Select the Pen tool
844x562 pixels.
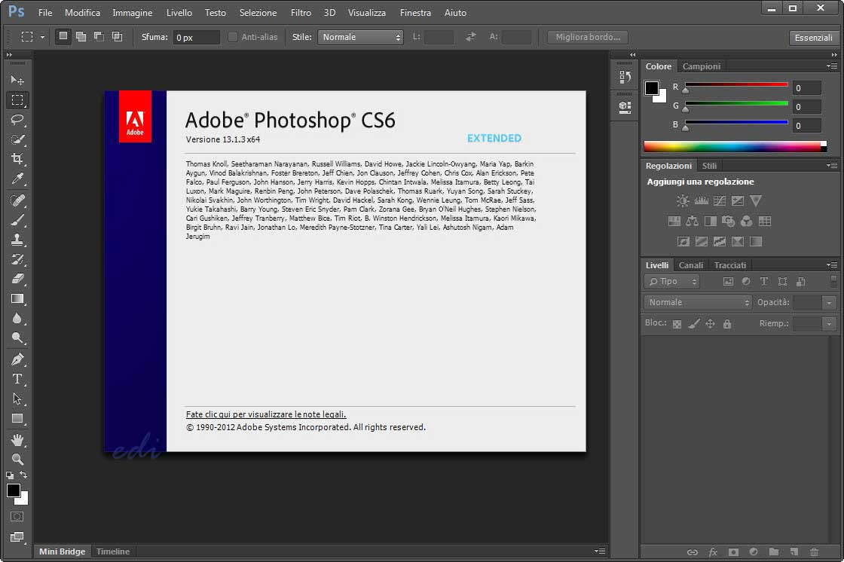coord(17,359)
